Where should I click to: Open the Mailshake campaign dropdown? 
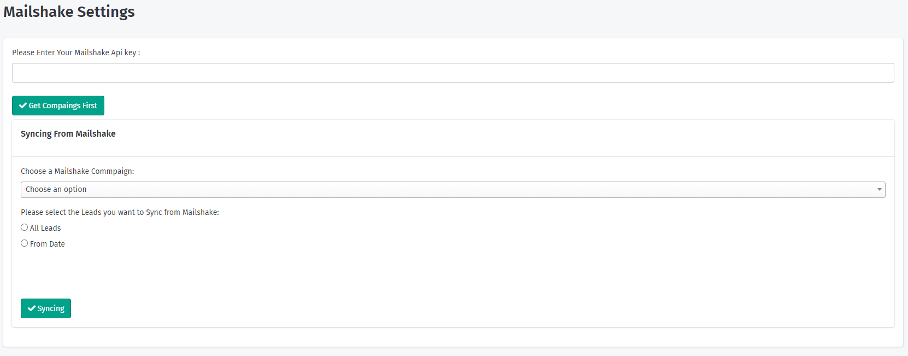[x=452, y=190]
